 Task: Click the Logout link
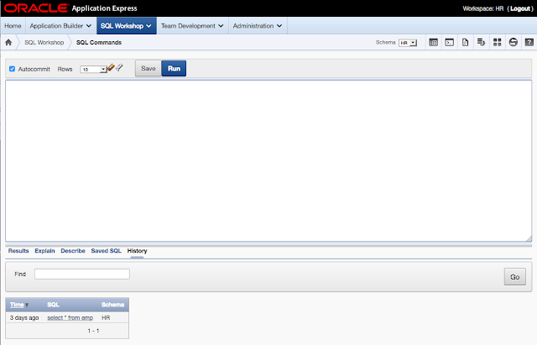click(x=520, y=8)
